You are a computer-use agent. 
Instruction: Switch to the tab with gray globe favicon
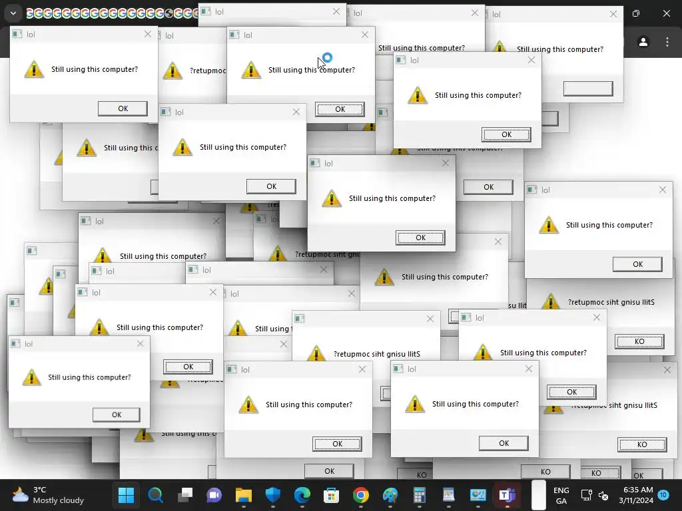pyautogui.click(x=169, y=13)
